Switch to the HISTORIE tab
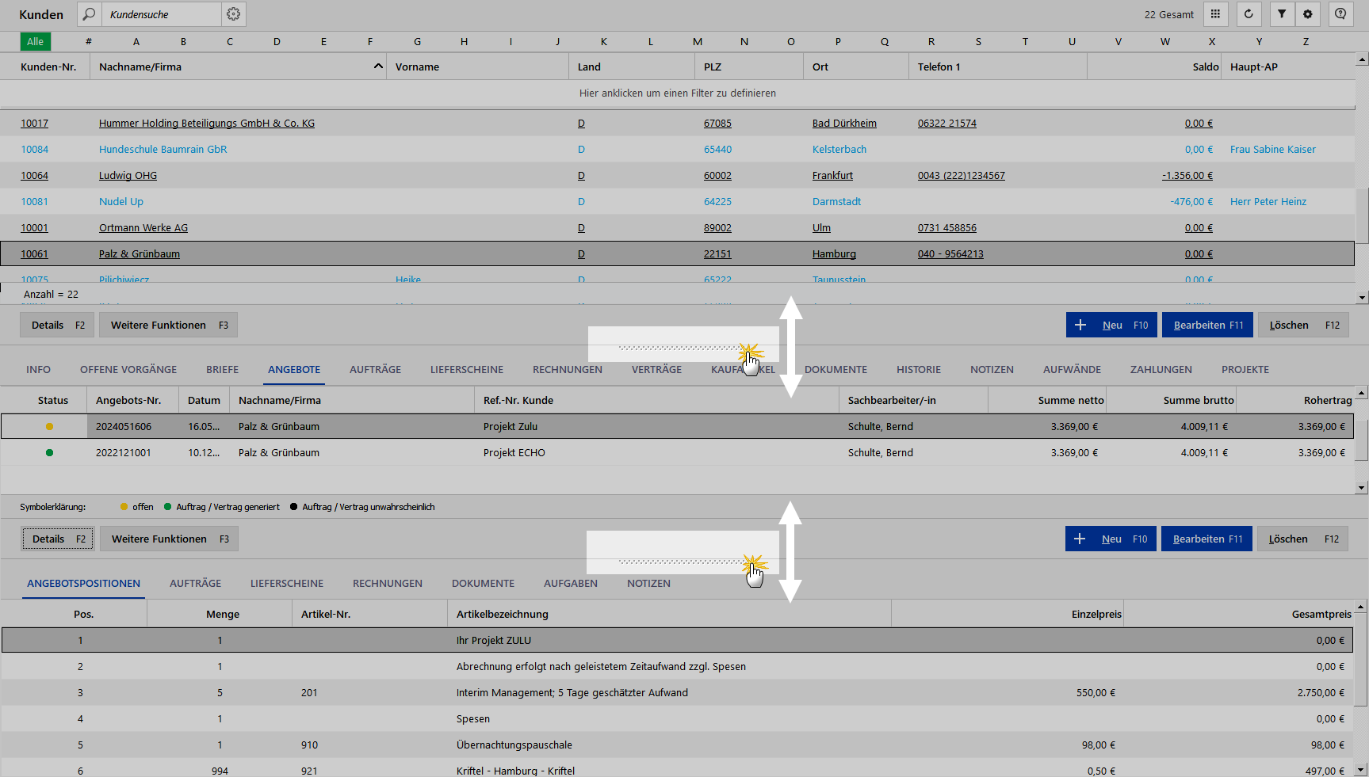 pos(918,370)
